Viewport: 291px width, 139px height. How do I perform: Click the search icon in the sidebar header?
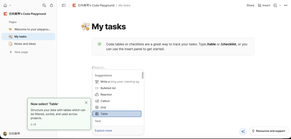tap(44, 5)
